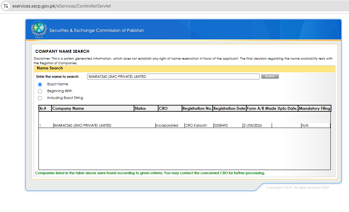Image resolution: width=349 pixels, height=212 pixels.
Task: Click the Status column header
Action: 146,108
